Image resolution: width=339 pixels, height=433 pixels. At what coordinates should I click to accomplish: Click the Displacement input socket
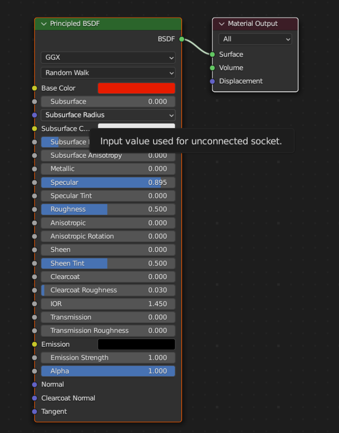(212, 81)
